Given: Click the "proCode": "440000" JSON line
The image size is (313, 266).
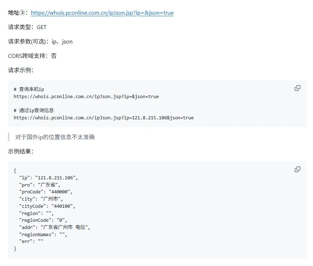Looking at the screenshot, I should (46, 192).
